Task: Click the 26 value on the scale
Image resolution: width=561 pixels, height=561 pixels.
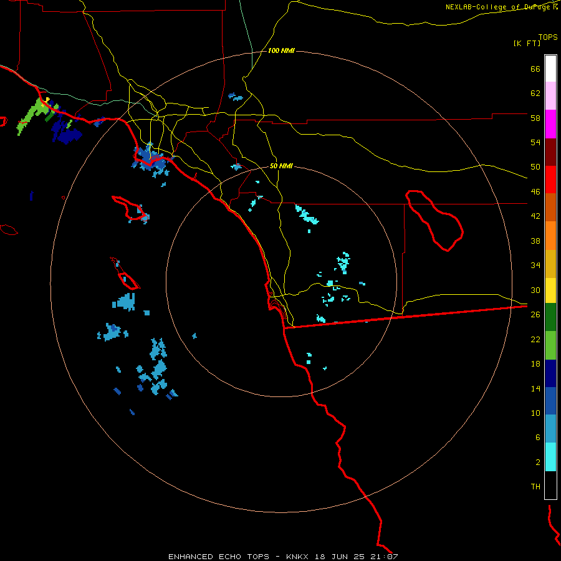Action: [535, 315]
